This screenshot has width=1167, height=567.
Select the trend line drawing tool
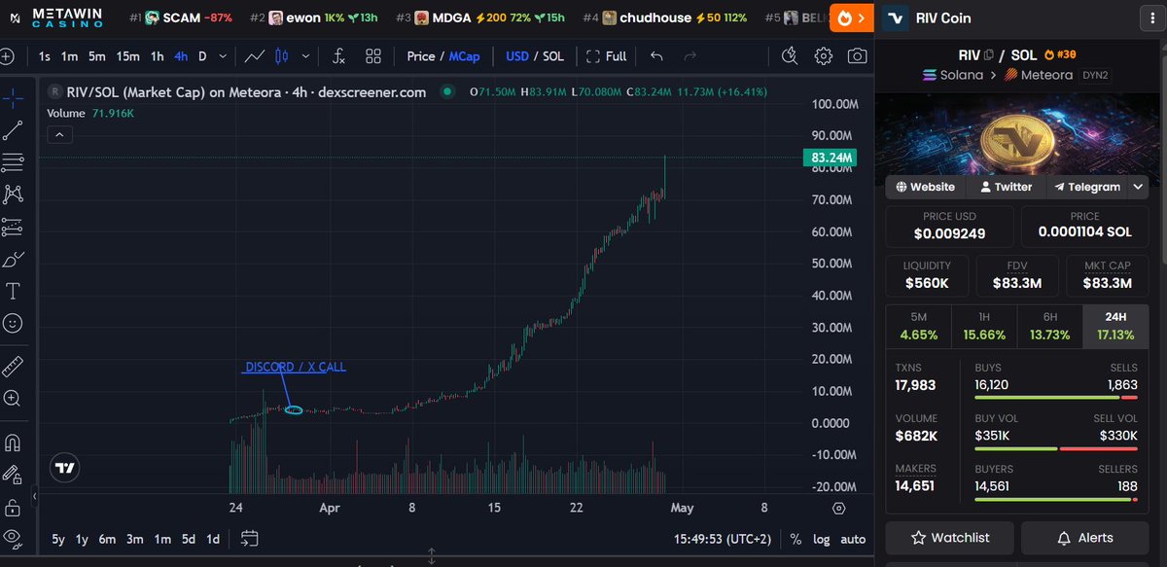pos(13,129)
